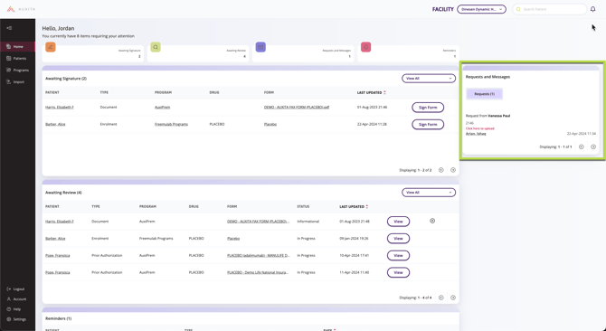Click the Search Patient field

pyautogui.click(x=550, y=9)
